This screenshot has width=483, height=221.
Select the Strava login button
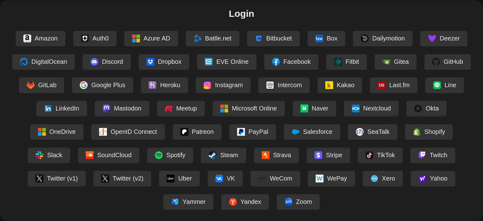tap(276, 155)
